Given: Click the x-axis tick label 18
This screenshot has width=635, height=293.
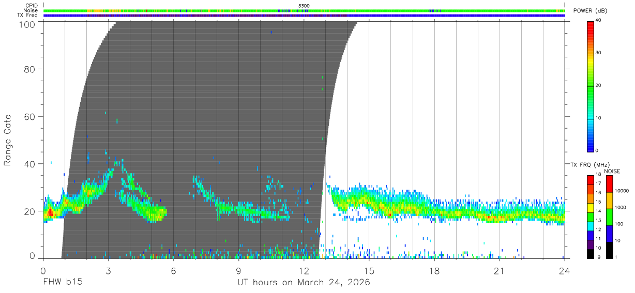Looking at the screenshot, I should click(434, 271).
